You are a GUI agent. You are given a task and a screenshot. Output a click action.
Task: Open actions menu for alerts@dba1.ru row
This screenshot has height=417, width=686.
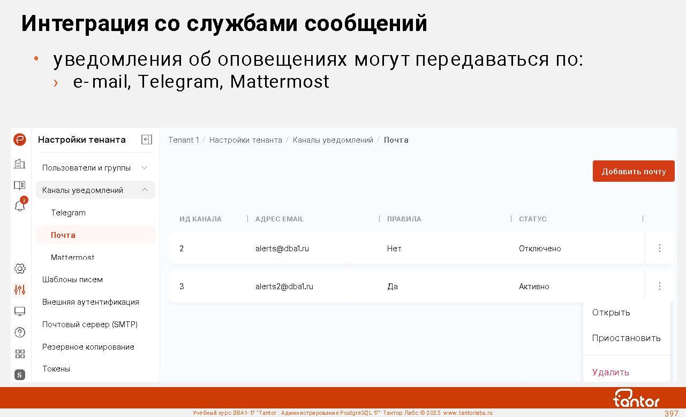(659, 248)
